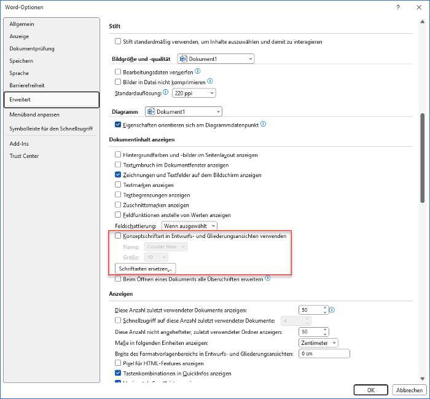This screenshot has height=399, width=430.
Task: Check Zuschnittsmarken anzeigen option
Action: [118, 205]
